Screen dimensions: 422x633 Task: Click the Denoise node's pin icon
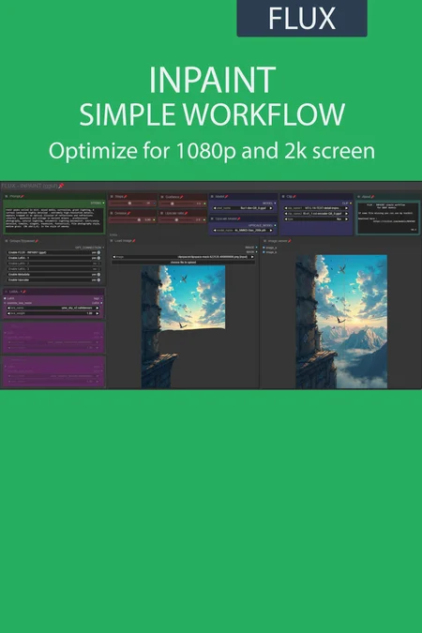(x=128, y=213)
